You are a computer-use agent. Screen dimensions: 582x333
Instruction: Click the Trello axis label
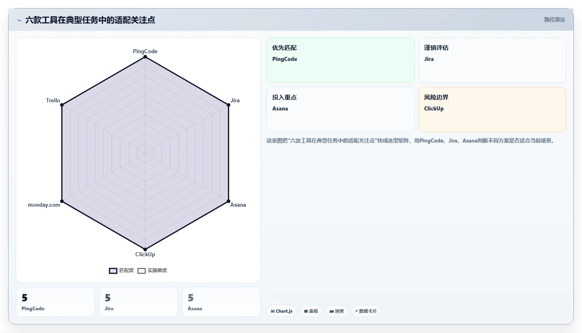[53, 100]
